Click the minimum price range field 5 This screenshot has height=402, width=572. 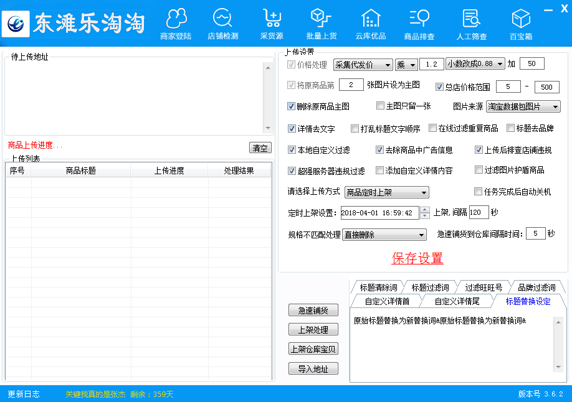pyautogui.click(x=508, y=86)
